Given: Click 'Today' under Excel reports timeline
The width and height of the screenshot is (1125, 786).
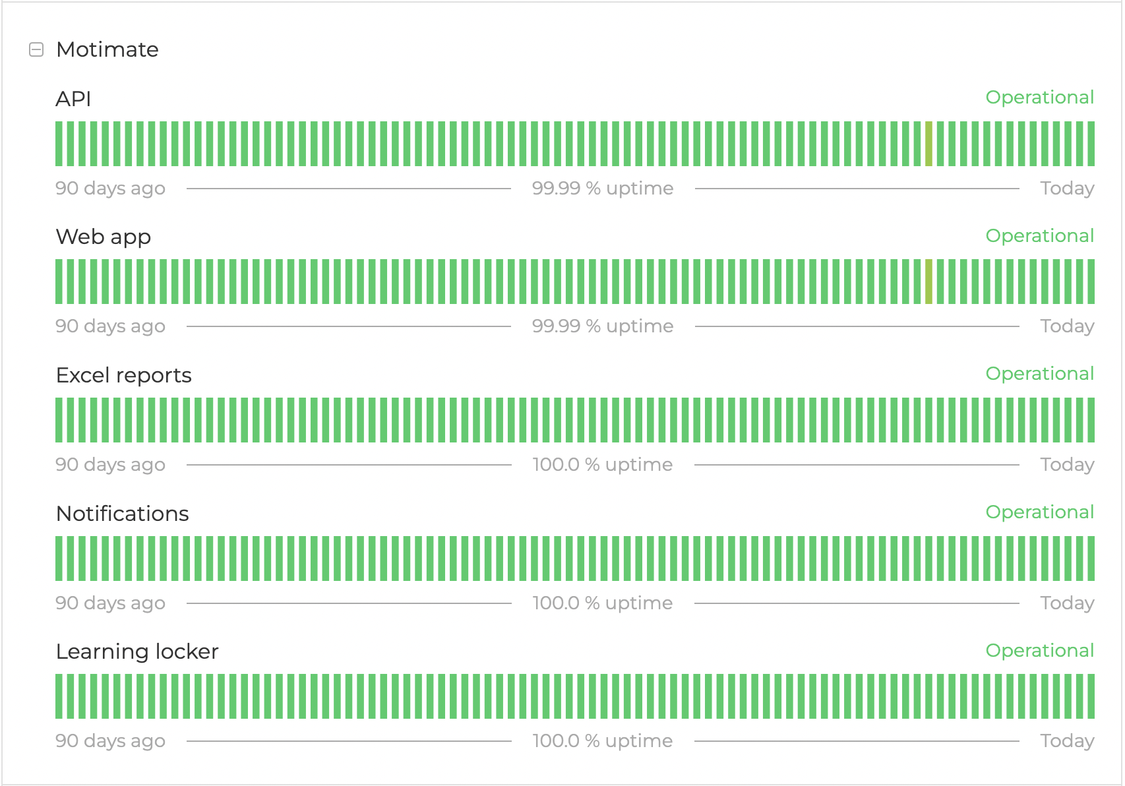Looking at the screenshot, I should pyautogui.click(x=1067, y=465).
